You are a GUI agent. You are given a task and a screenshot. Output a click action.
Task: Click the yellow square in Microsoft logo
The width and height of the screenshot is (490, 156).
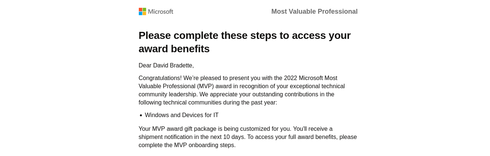[144, 13]
